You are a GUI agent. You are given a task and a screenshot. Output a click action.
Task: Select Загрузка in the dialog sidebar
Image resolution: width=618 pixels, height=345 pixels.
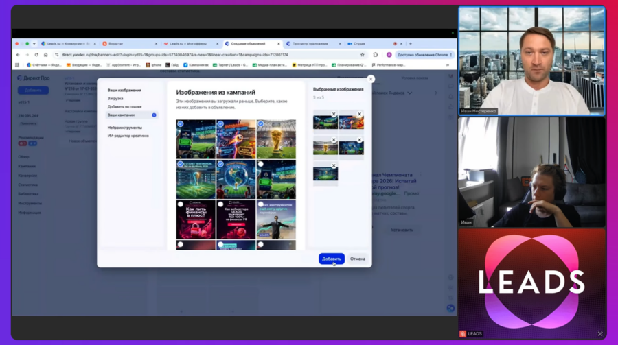pos(115,99)
